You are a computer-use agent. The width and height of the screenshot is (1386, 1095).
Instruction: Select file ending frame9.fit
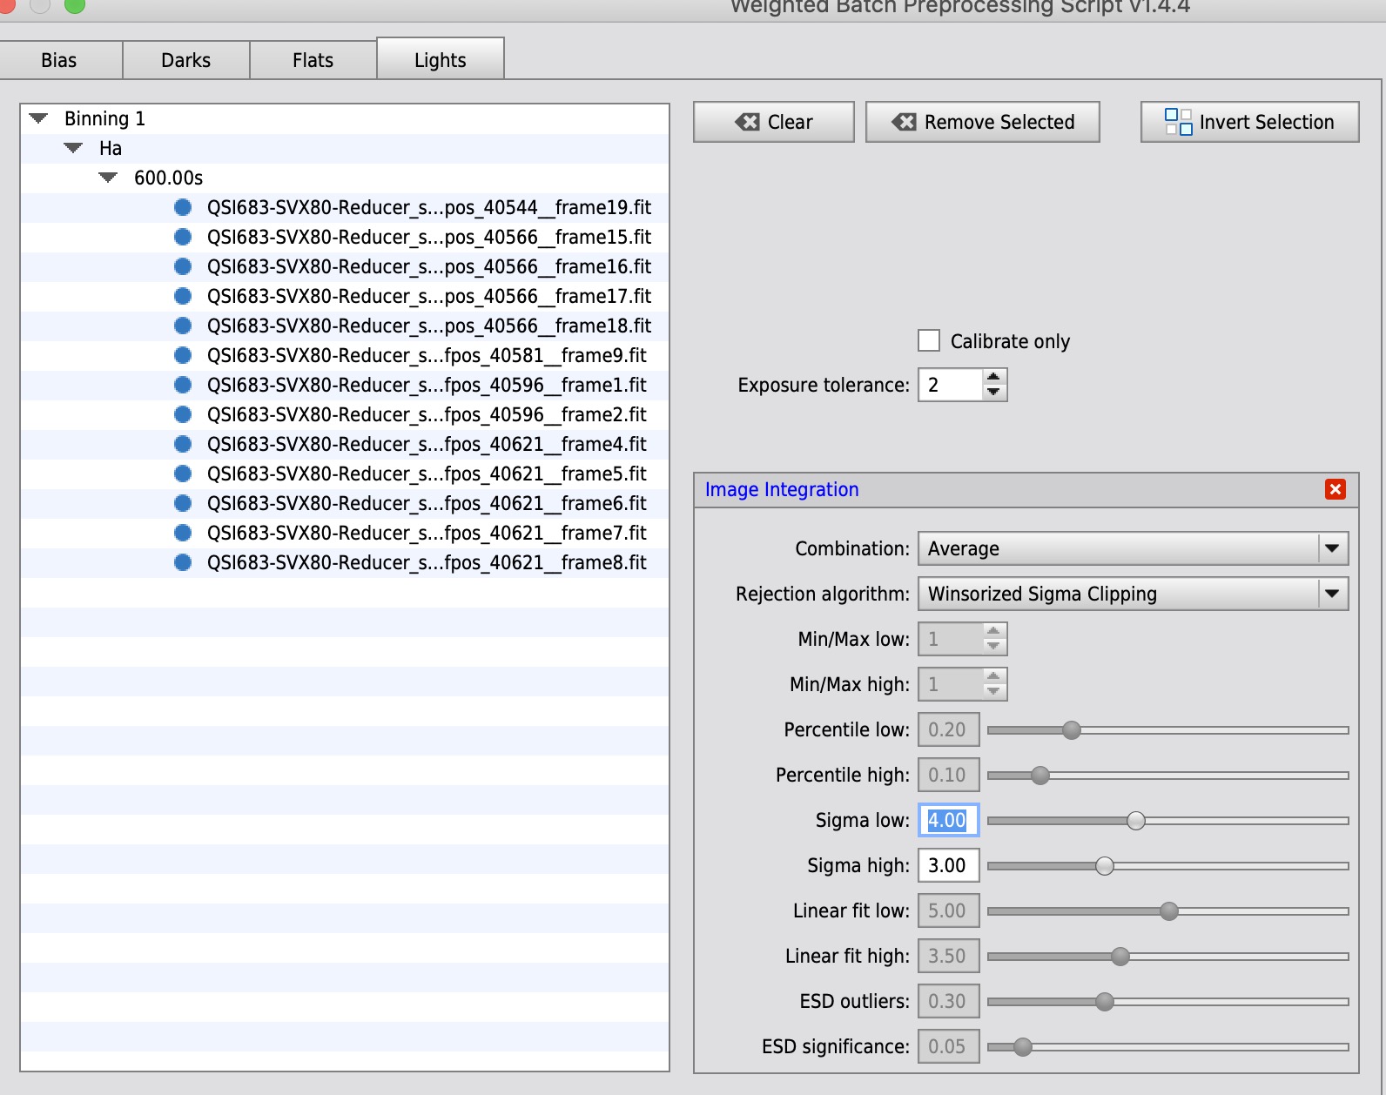[345, 355]
